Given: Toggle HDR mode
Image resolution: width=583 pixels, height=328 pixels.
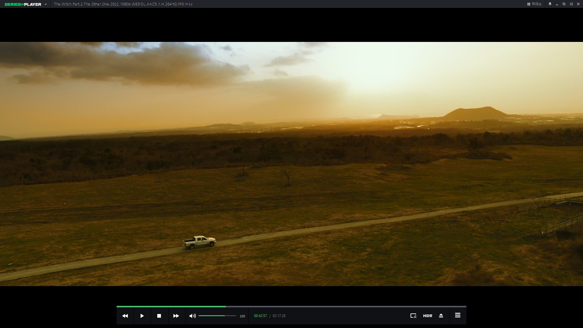Looking at the screenshot, I should coord(428,316).
